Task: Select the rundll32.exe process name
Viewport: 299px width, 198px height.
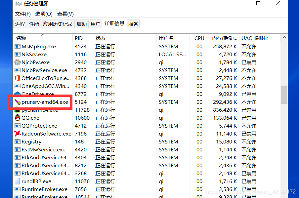Action: pyautogui.click(x=36, y=181)
